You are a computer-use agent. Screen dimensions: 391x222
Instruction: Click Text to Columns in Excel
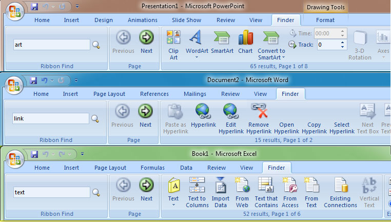(x=197, y=193)
